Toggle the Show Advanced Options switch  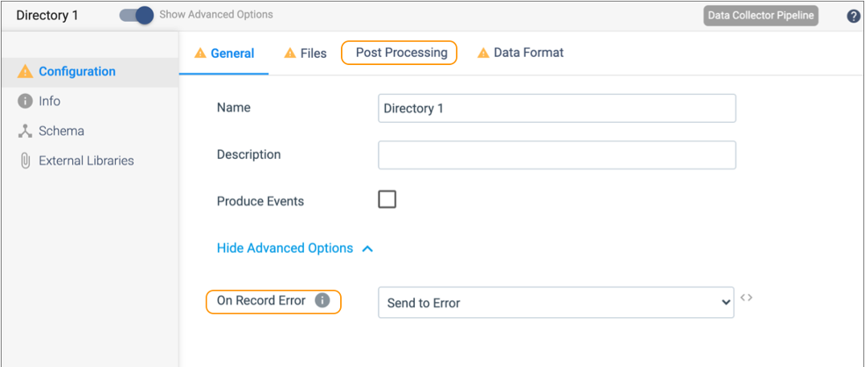136,15
